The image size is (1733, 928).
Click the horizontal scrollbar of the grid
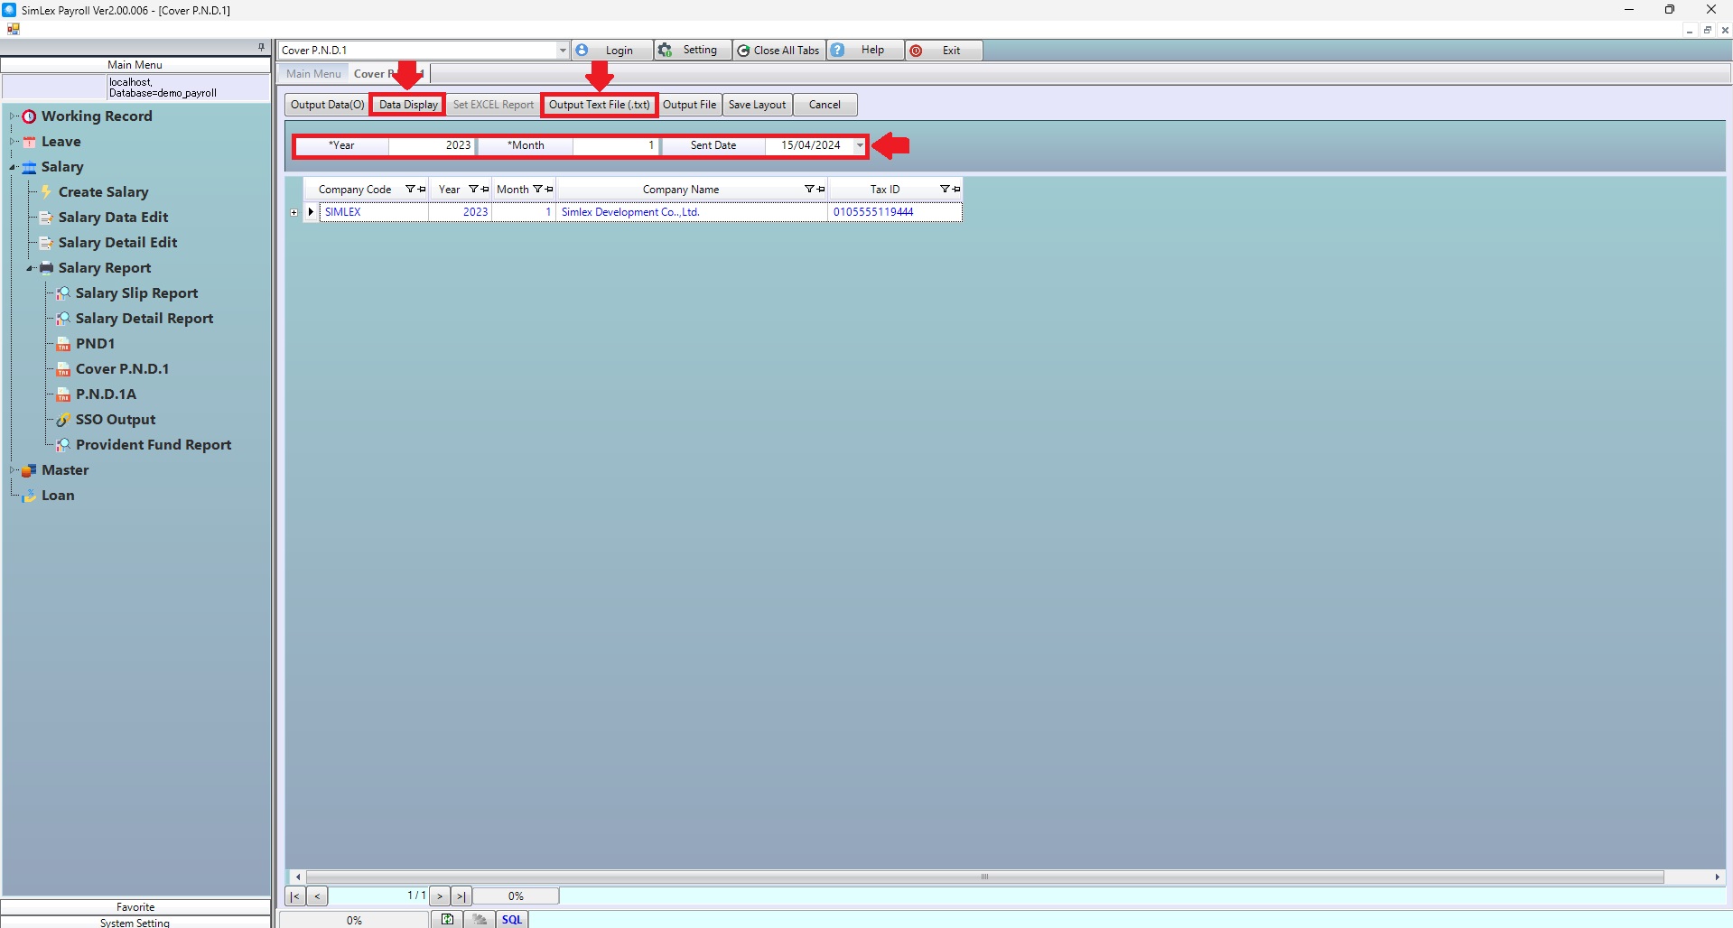[984, 877]
